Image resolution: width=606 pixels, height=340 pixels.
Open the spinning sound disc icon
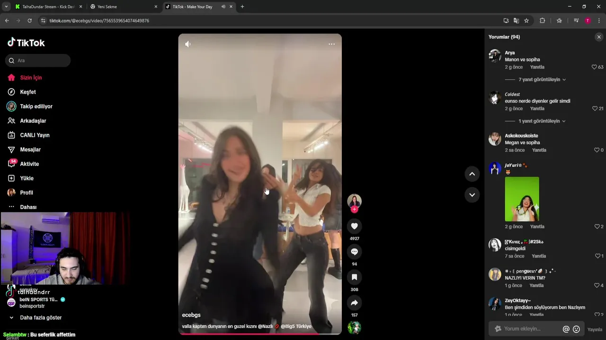point(354,327)
